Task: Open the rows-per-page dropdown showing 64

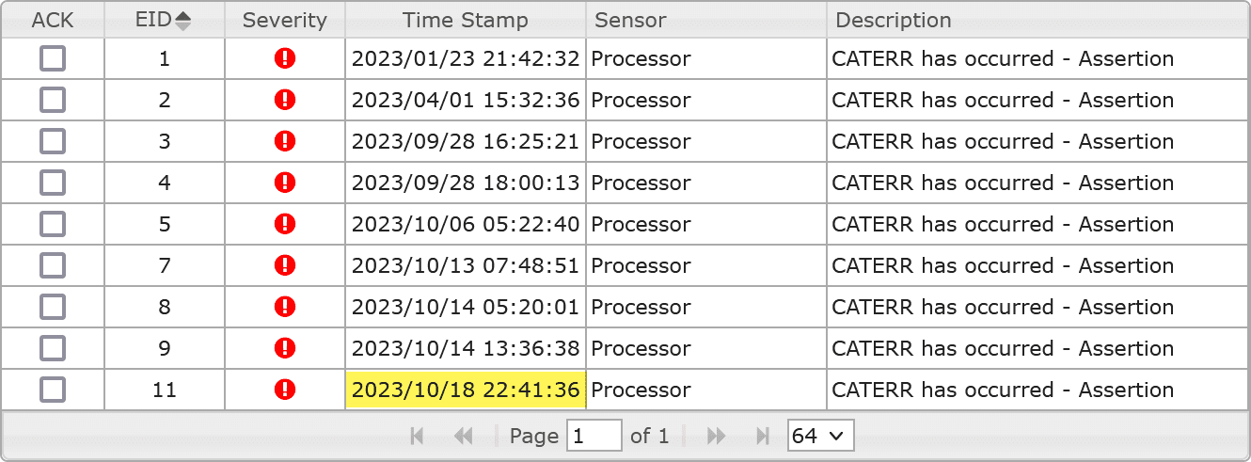Action: coord(821,436)
